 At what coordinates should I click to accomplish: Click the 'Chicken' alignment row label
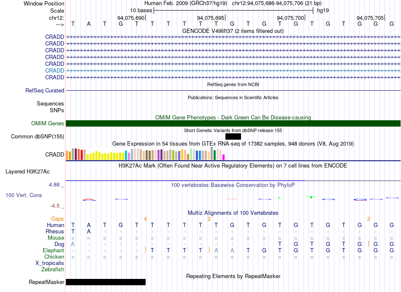54,257
